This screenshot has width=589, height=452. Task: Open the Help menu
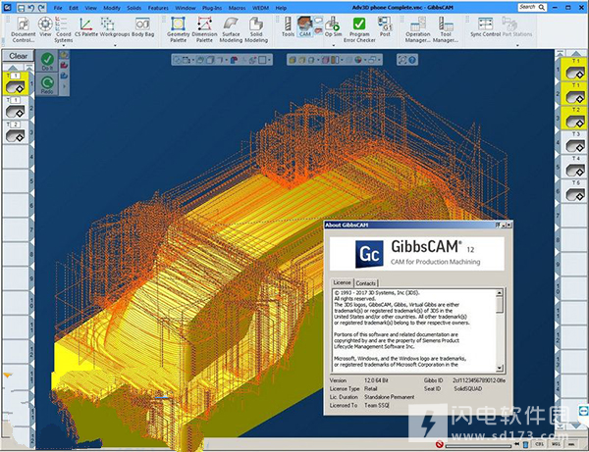[281, 8]
